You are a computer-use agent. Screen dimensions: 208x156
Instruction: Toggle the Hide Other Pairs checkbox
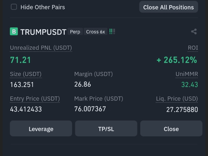14,7
